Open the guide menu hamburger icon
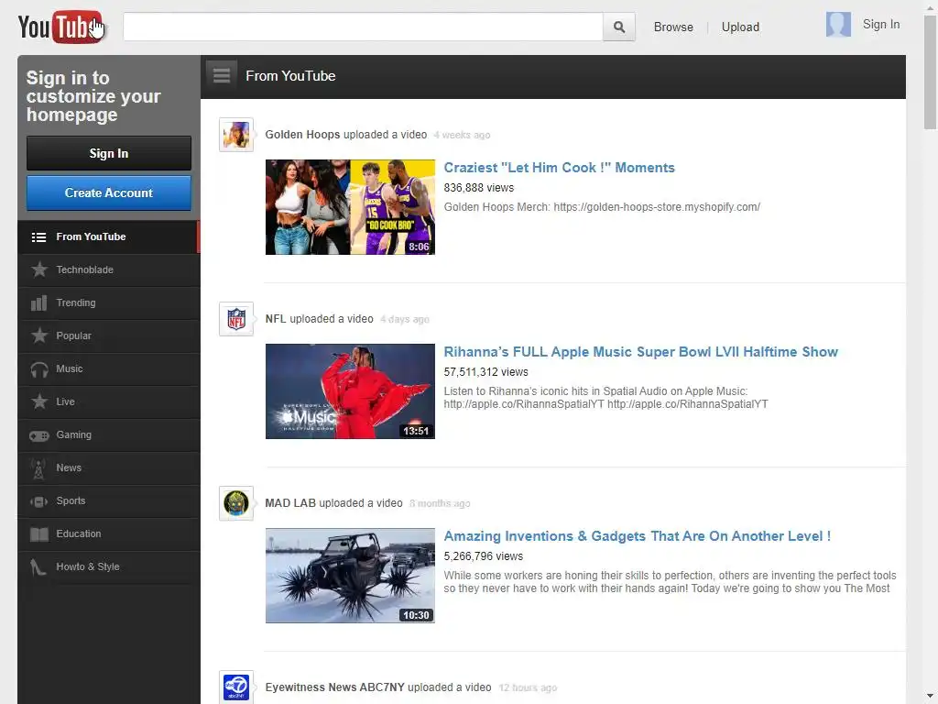 point(222,76)
